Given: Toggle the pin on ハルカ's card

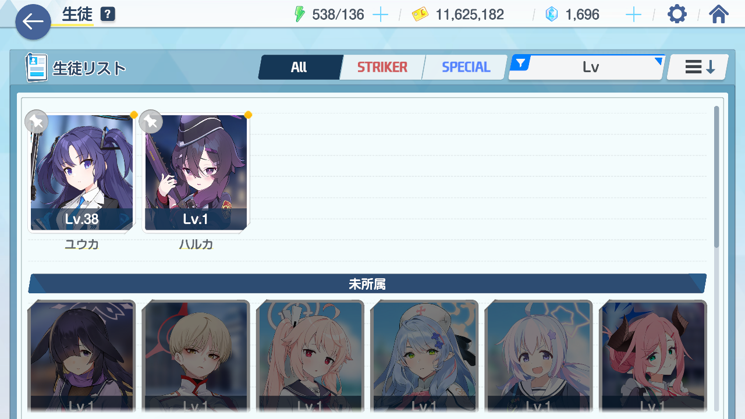Looking at the screenshot, I should coord(151,121).
